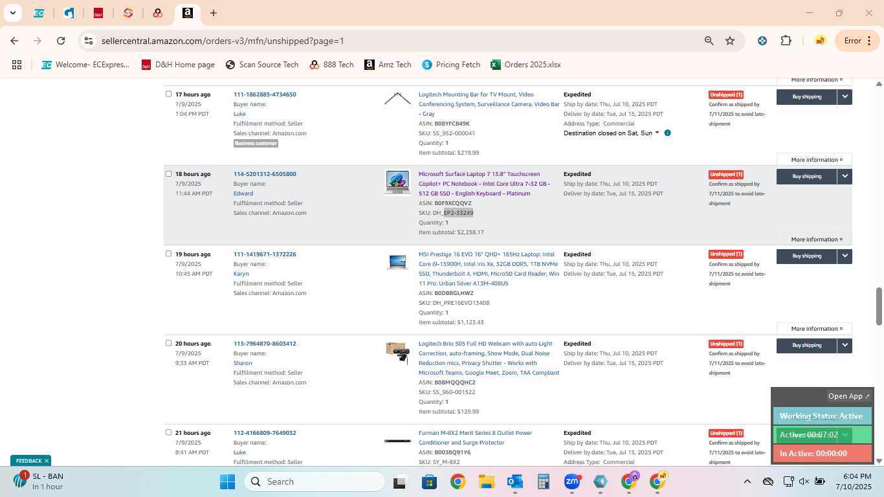This screenshot has height=497, width=884.
Task: Click Buy shipping for Microsoft Surface Laptop order
Action: click(807, 176)
